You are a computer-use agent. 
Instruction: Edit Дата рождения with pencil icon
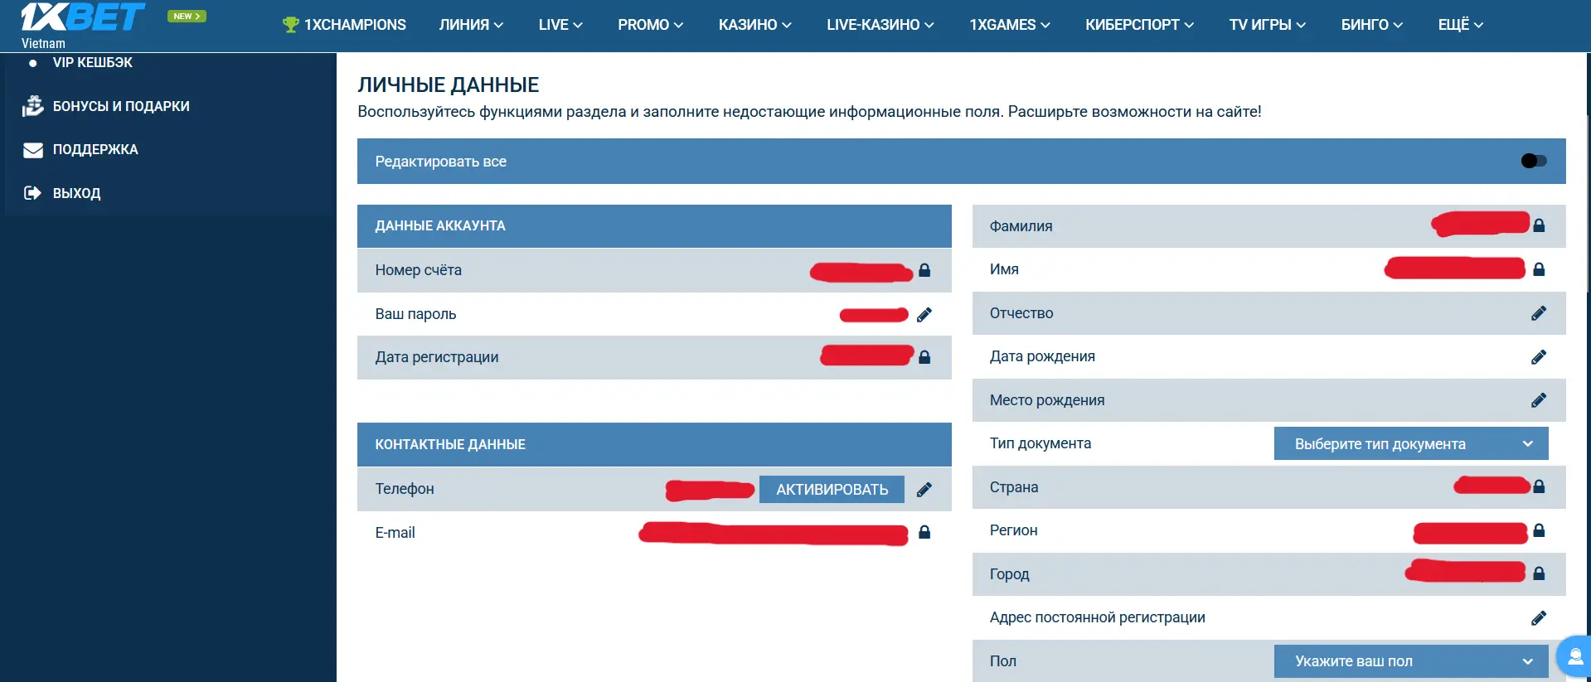point(1539,357)
